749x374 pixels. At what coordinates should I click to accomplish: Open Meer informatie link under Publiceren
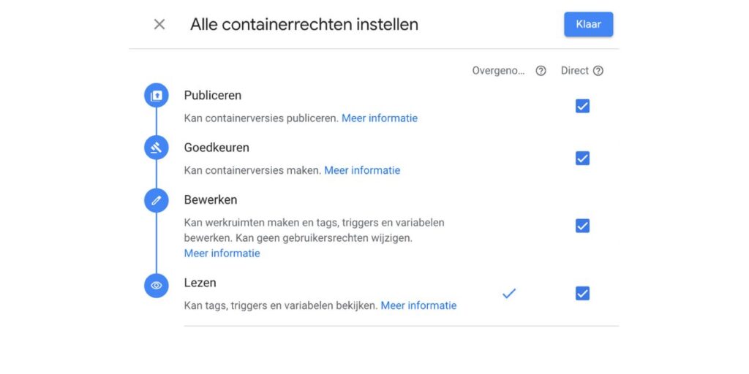[380, 118]
